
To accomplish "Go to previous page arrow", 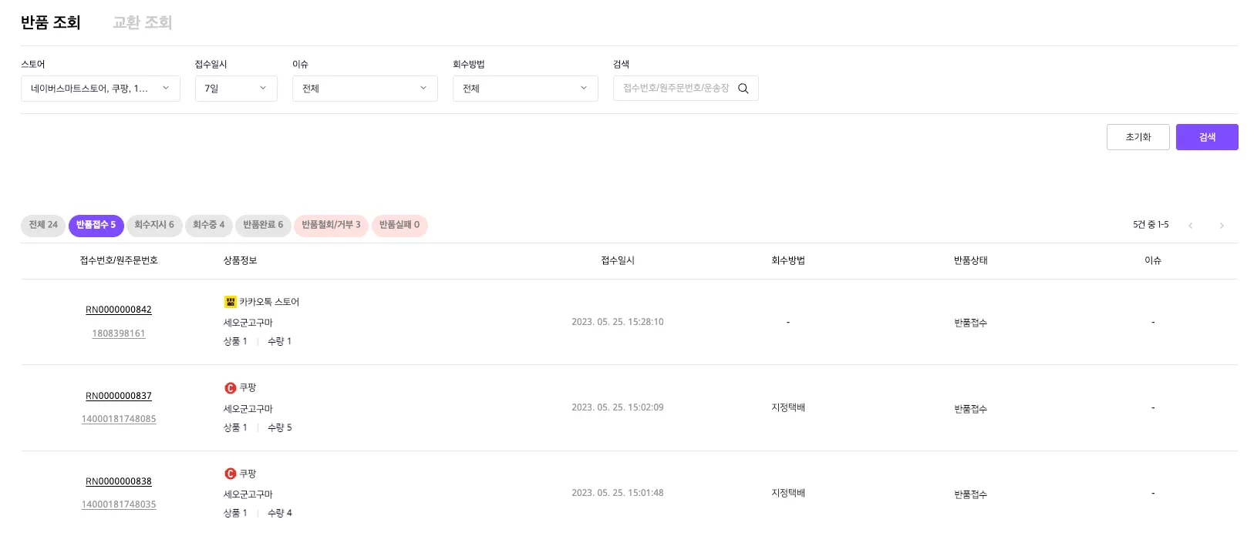I will 1191,226.
